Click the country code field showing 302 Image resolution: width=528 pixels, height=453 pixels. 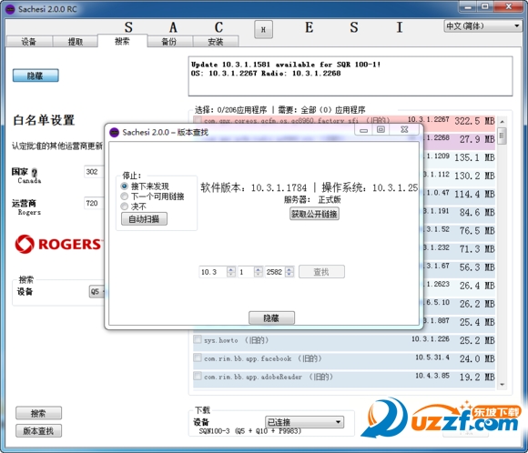click(x=94, y=172)
